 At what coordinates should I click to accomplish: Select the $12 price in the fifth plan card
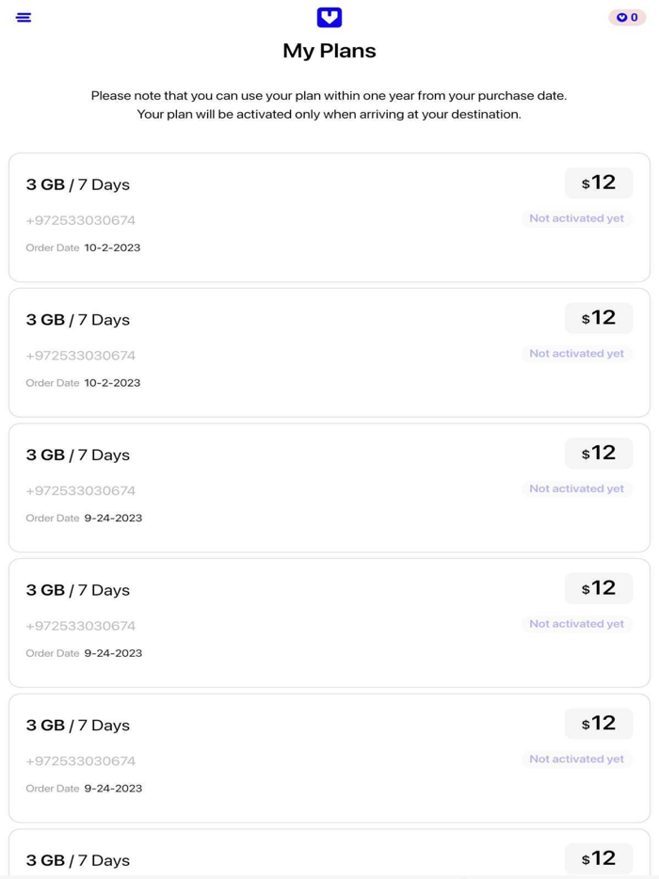pos(599,723)
